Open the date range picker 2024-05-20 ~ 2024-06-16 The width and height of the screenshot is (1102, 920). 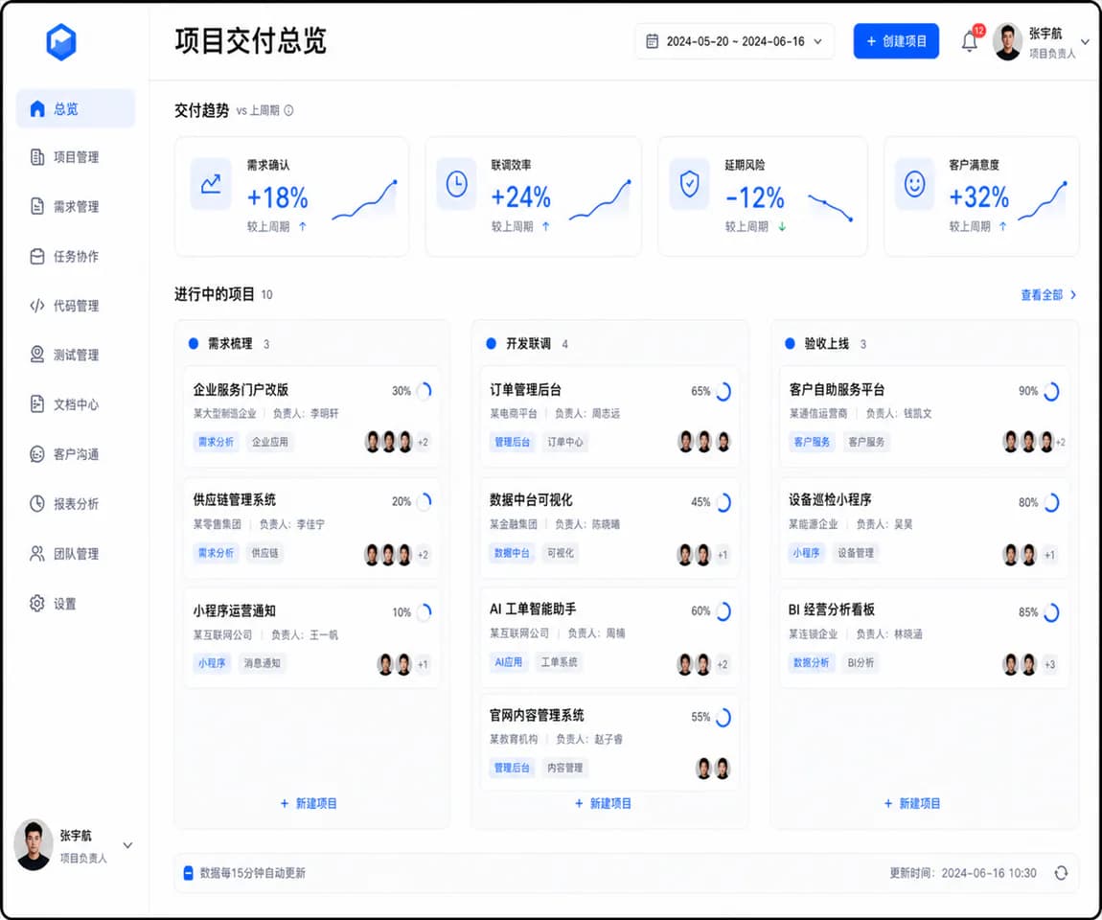coord(734,41)
